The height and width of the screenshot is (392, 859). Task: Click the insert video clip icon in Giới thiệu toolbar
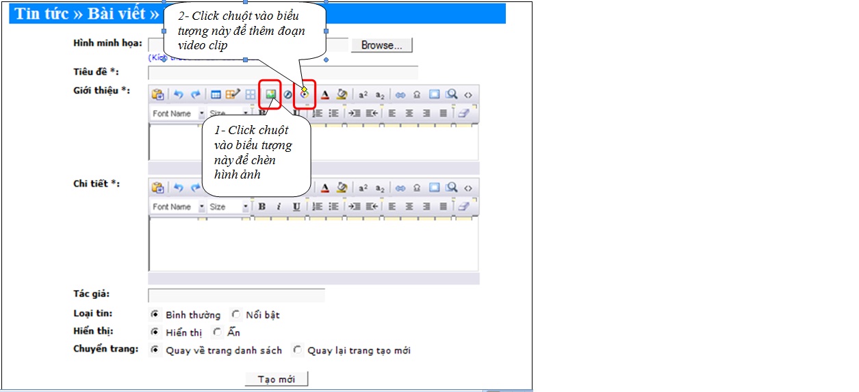(x=305, y=95)
